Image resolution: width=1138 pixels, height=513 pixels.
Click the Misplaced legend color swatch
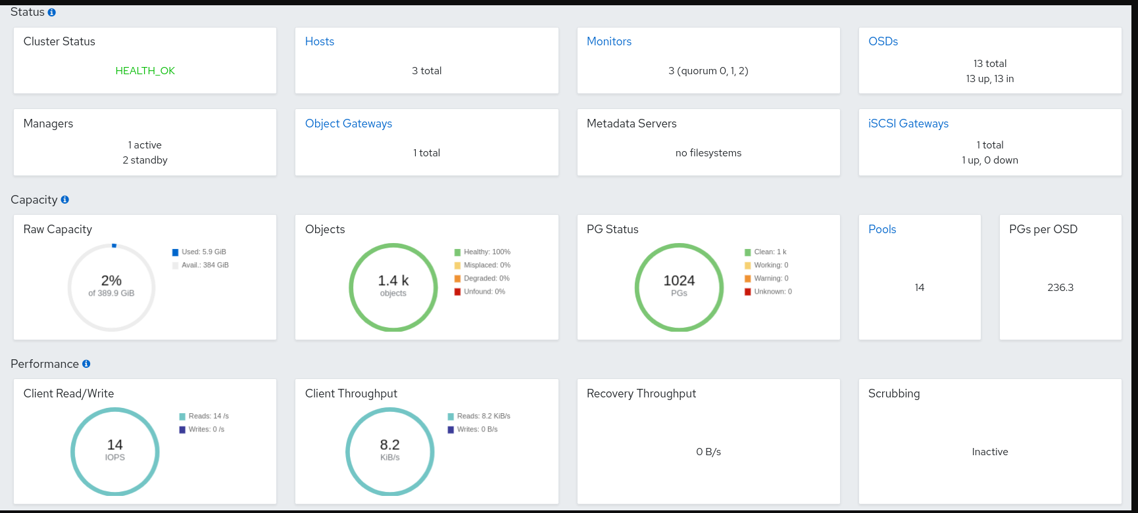click(457, 265)
